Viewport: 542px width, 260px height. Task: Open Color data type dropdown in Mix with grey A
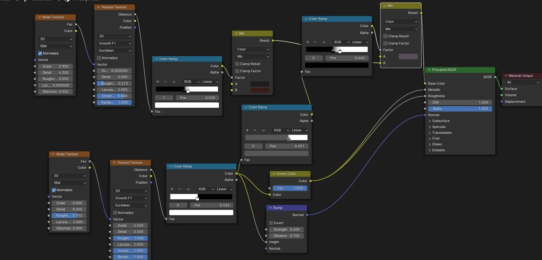pyautogui.click(x=400, y=21)
